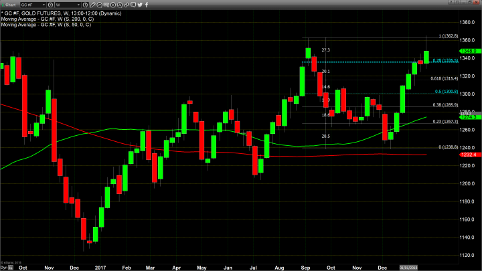
Task: Click the 0.618 (1315.4) Fibonacci level label
Action: click(x=444, y=78)
